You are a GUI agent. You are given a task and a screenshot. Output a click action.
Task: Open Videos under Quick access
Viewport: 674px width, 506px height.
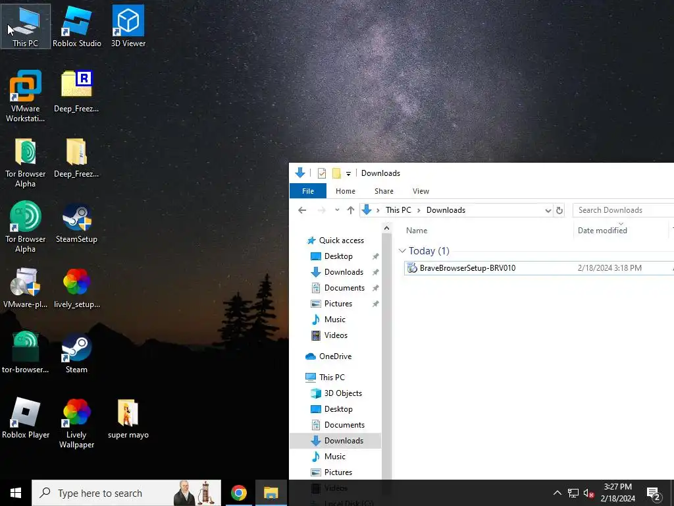(x=336, y=335)
